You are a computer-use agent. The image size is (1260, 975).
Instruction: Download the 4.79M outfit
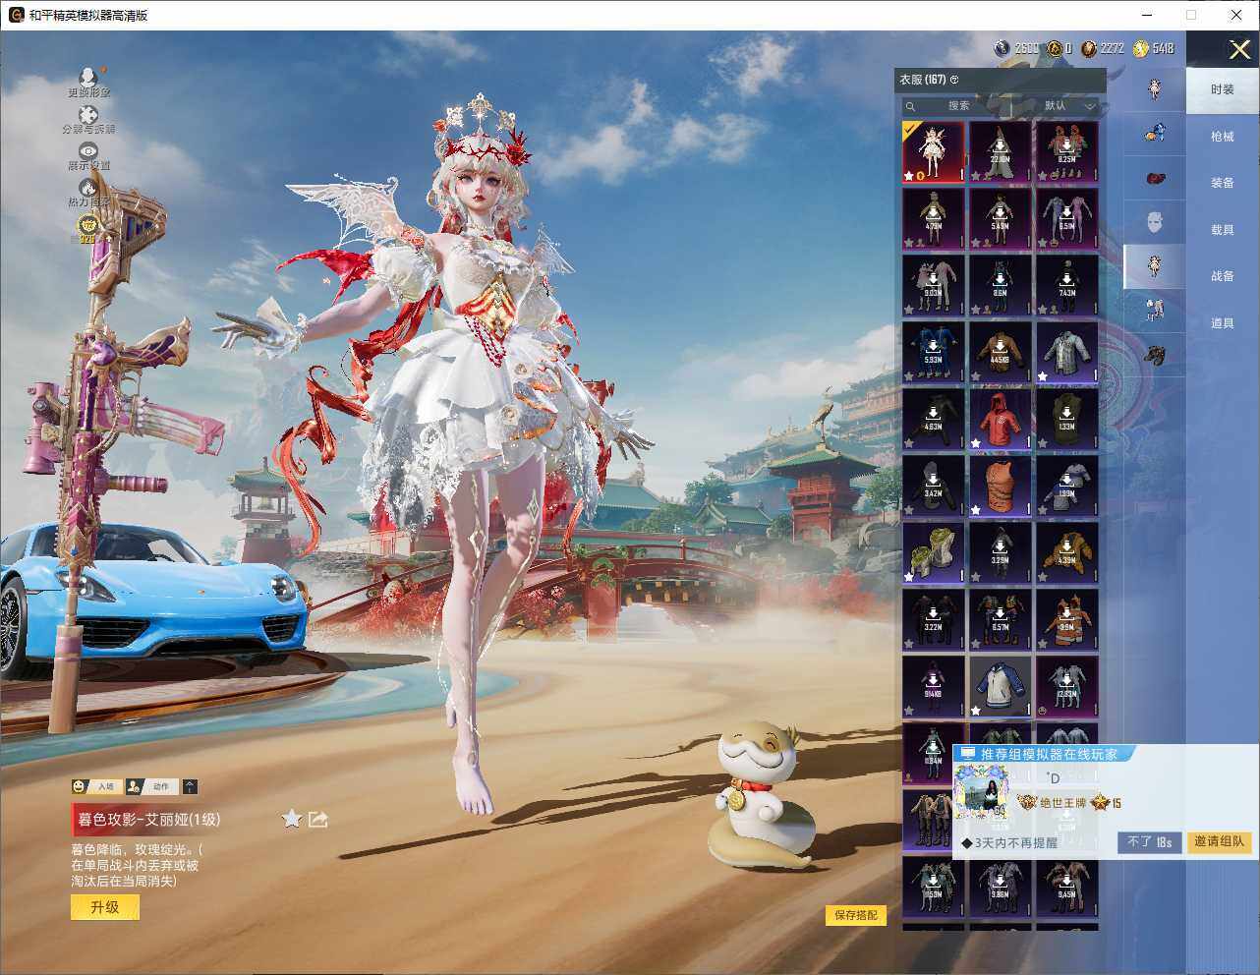933,218
